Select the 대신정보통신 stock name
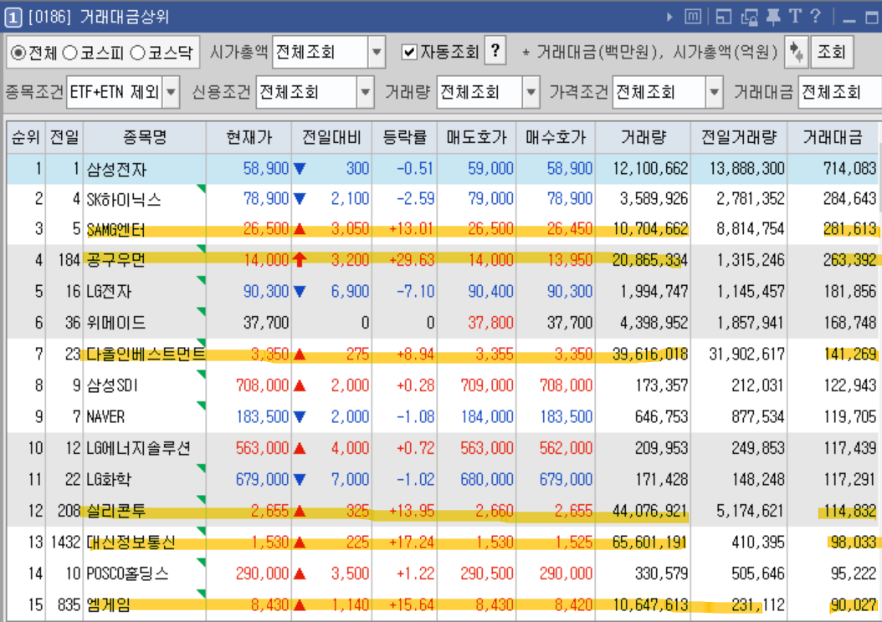 tap(131, 543)
